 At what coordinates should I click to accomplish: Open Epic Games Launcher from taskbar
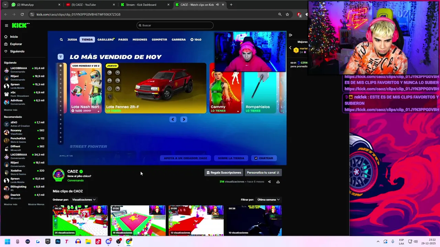click(48, 242)
